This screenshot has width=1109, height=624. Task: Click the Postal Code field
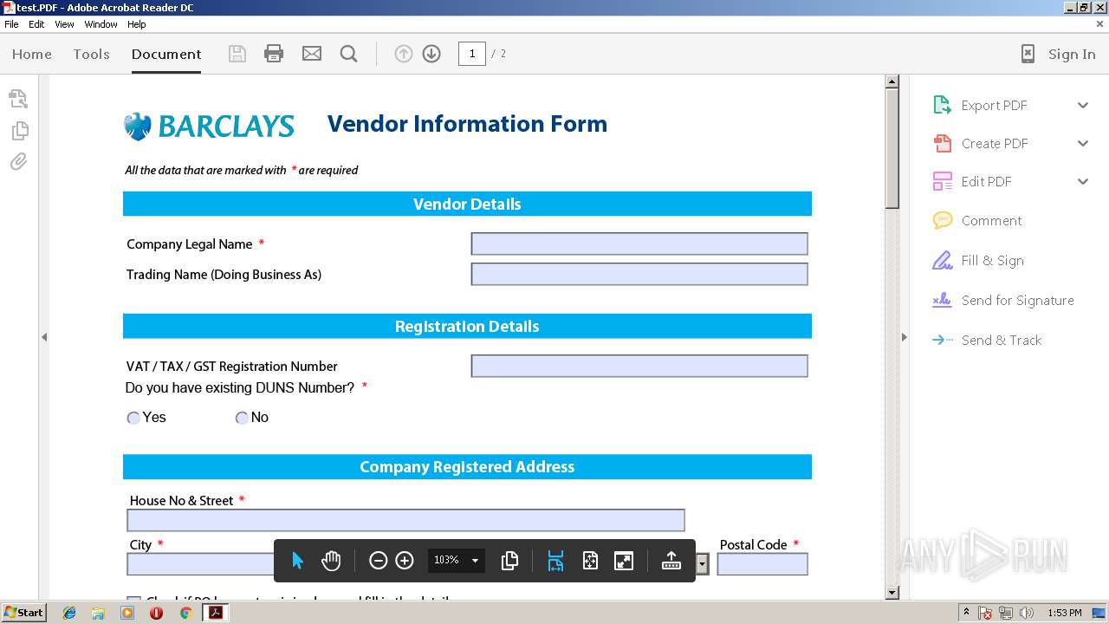[x=762, y=564]
